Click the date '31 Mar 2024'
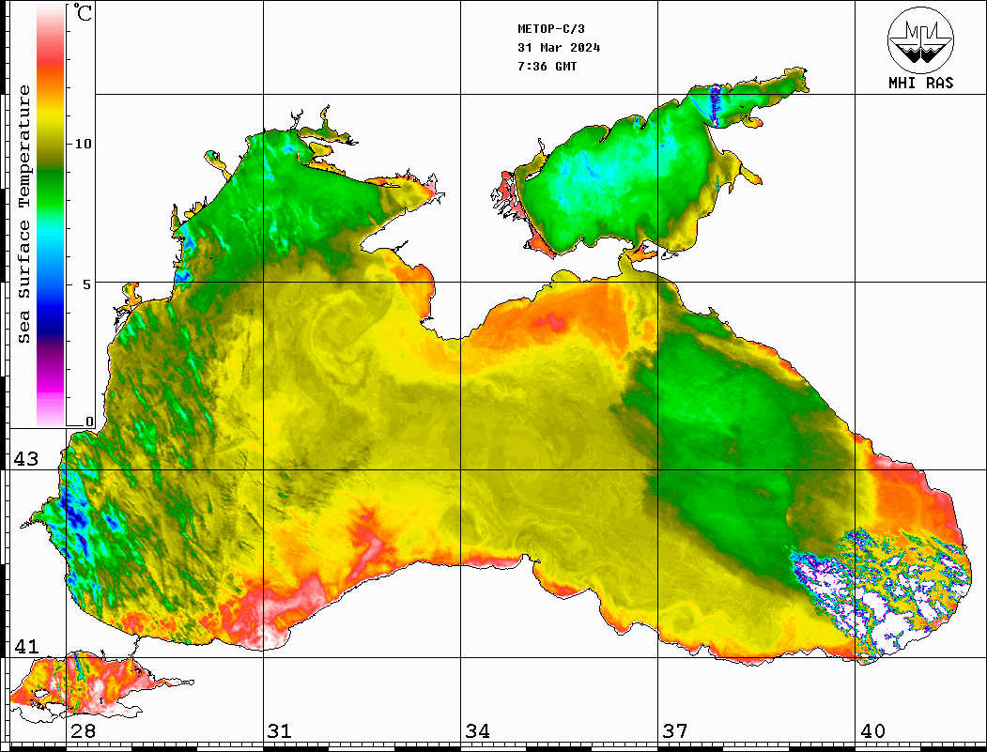 click(559, 48)
